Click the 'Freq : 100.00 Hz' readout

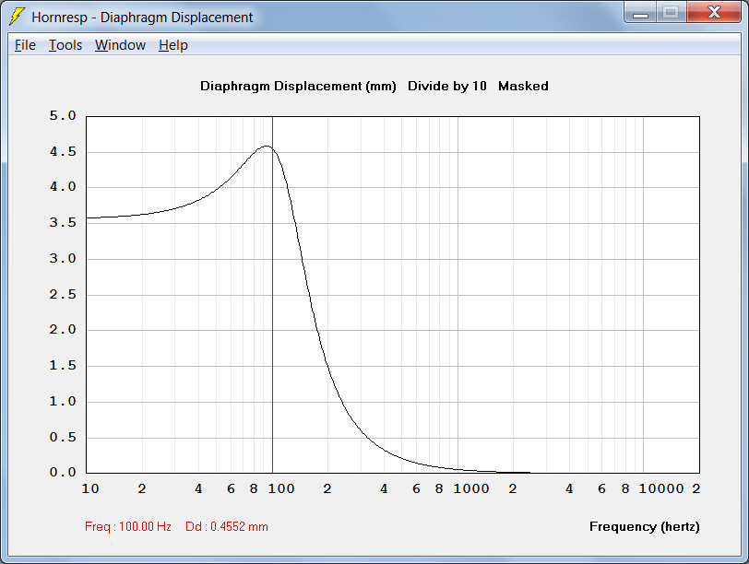click(128, 527)
